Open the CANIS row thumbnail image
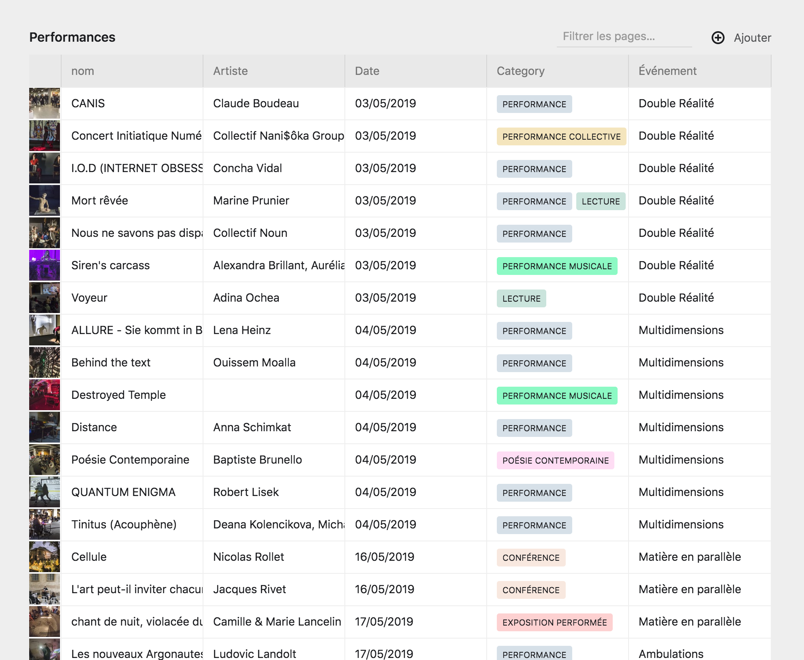 (x=45, y=103)
